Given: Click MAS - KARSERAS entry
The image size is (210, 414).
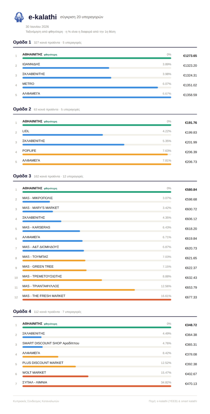Looking at the screenshot, I should coord(106,228).
